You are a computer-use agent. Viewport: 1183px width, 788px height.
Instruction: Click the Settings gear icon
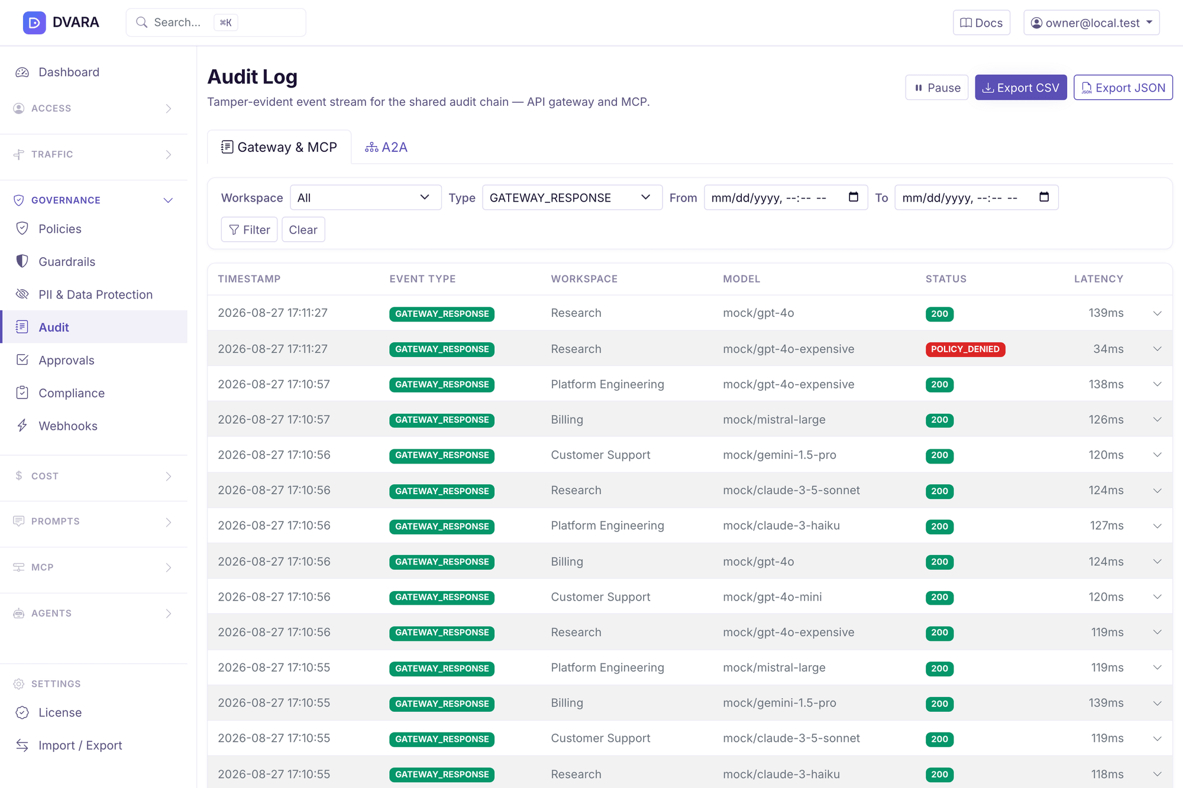[x=19, y=684]
